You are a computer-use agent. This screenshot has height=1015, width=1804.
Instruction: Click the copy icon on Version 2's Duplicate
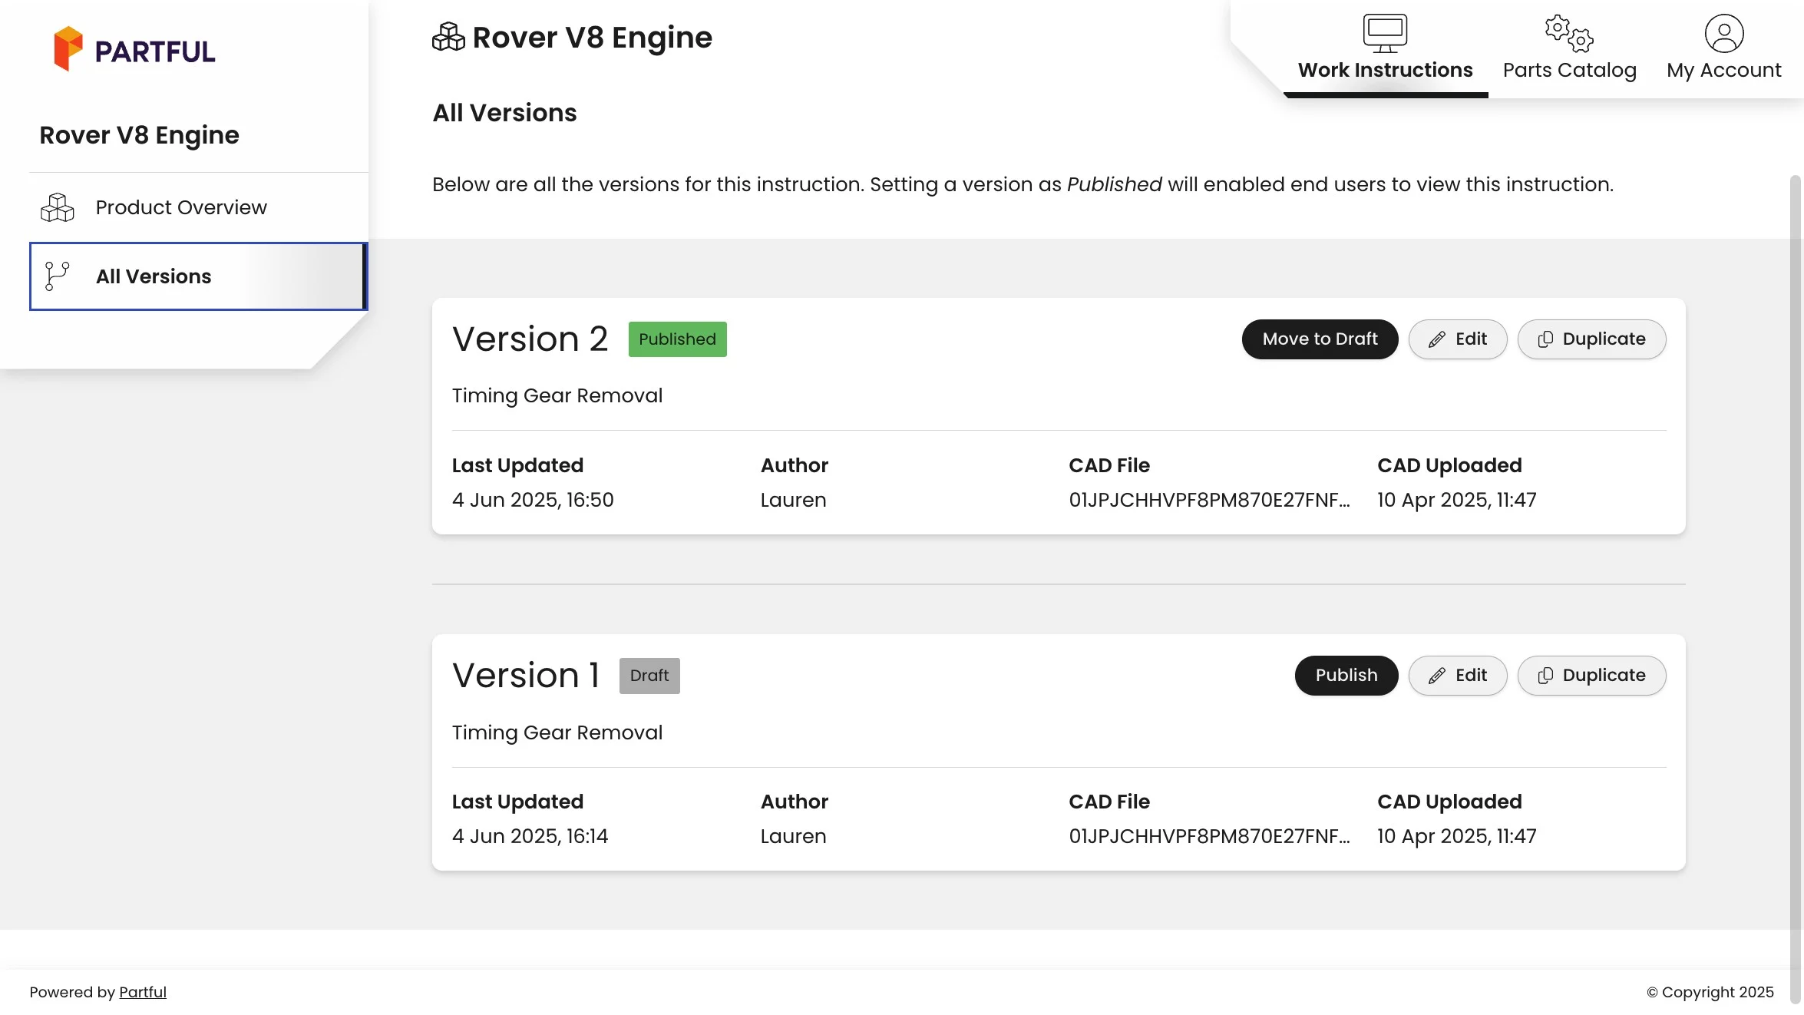tap(1545, 339)
